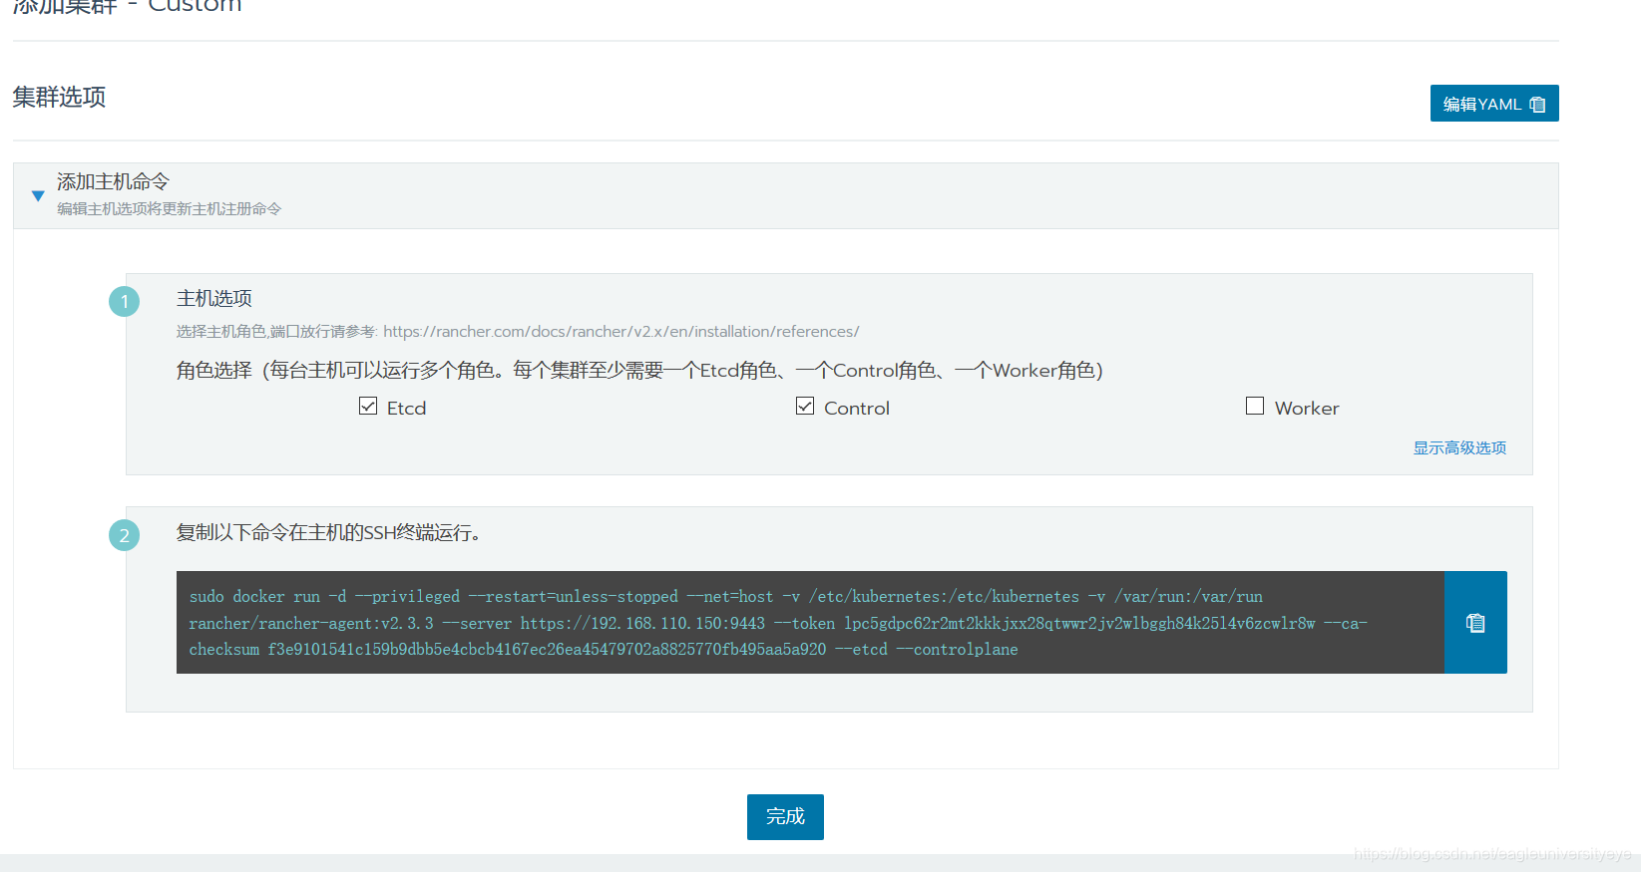Screen dimensions: 1641x872
Task: Click the 完成 button
Action: pyautogui.click(x=785, y=817)
